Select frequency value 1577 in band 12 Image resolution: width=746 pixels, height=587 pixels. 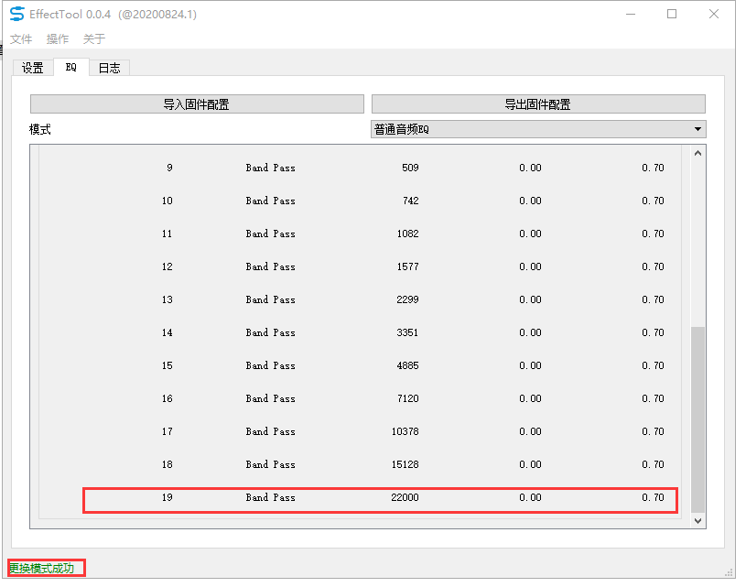click(x=407, y=266)
